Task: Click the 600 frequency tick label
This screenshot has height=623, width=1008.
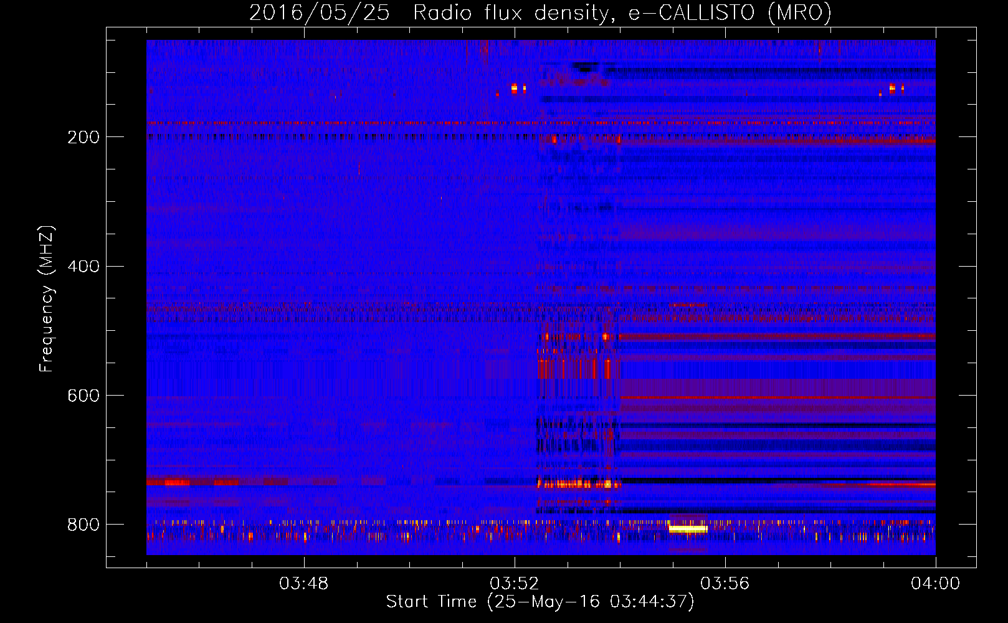Action: pyautogui.click(x=83, y=396)
